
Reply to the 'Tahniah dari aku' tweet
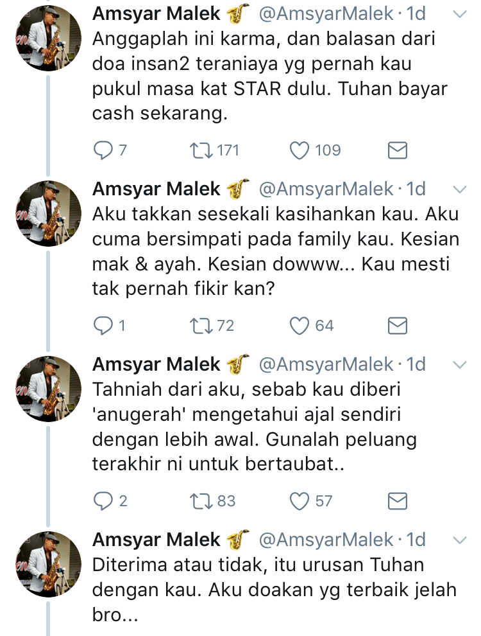(x=103, y=500)
